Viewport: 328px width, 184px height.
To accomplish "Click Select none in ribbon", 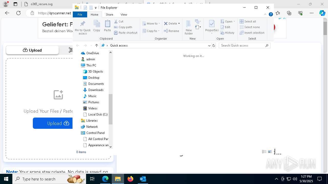I will click(250, 27).
